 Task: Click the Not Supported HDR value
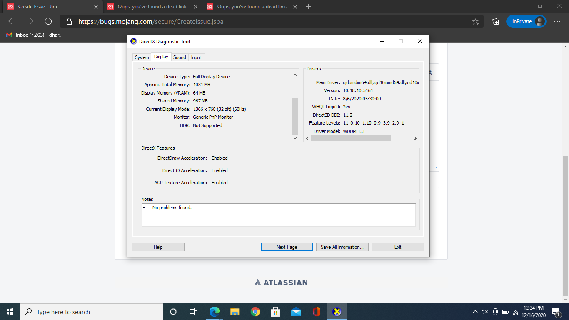208,125
